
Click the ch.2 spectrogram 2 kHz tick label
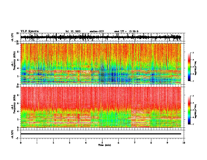[x=18, y=119]
